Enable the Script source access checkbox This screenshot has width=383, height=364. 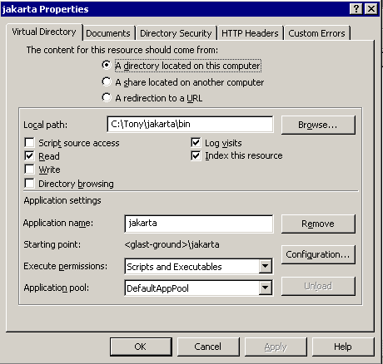(29, 143)
